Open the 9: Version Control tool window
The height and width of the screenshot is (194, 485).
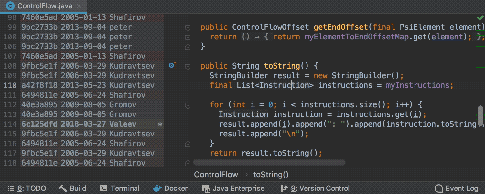pos(315,188)
